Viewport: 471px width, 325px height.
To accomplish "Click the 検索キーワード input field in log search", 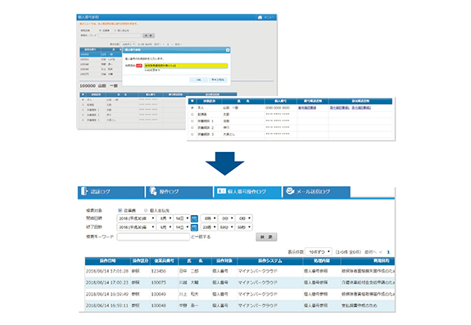I will click(153, 237).
